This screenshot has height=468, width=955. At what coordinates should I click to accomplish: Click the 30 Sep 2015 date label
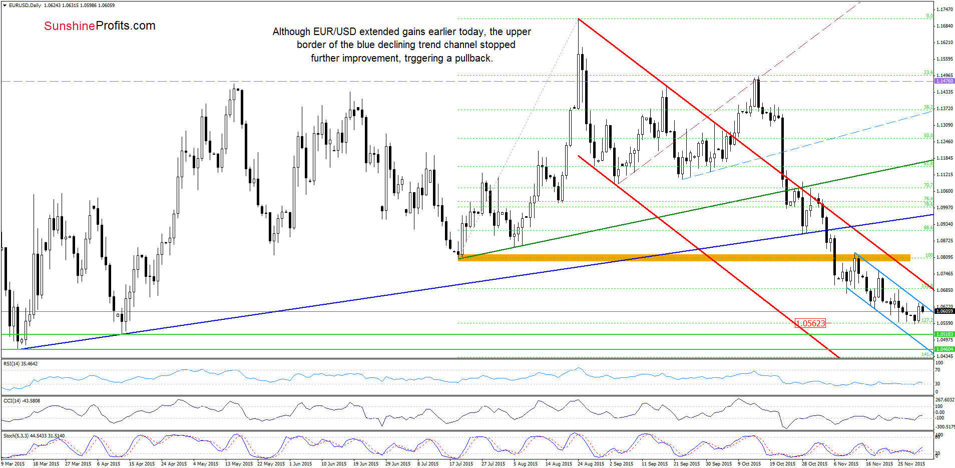[719, 464]
